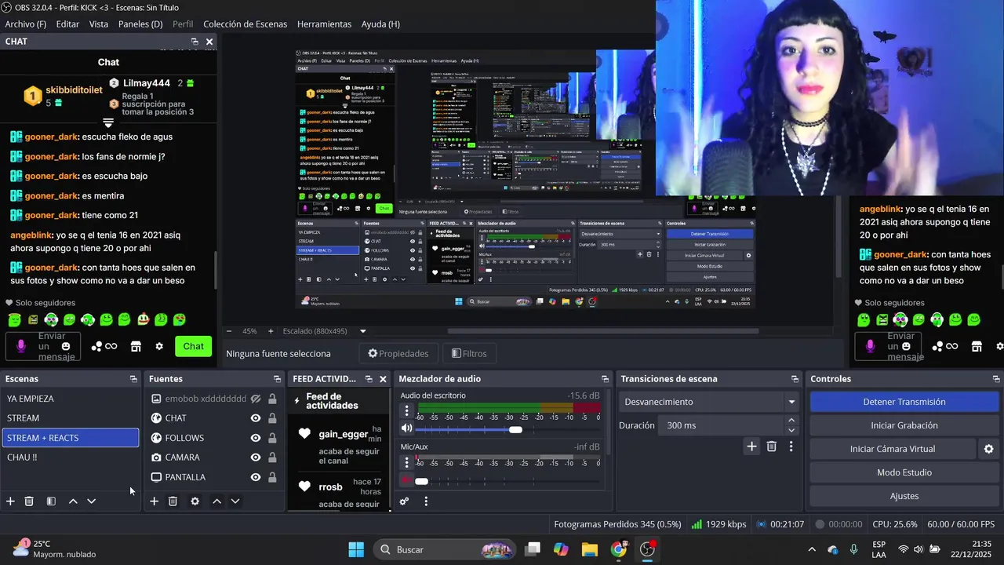
Task: Open preview scaling dropdown Escalado (880x495)
Action: tap(325, 331)
